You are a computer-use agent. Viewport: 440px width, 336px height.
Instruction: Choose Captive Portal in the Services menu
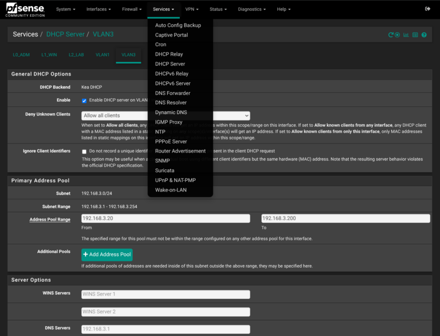171,35
